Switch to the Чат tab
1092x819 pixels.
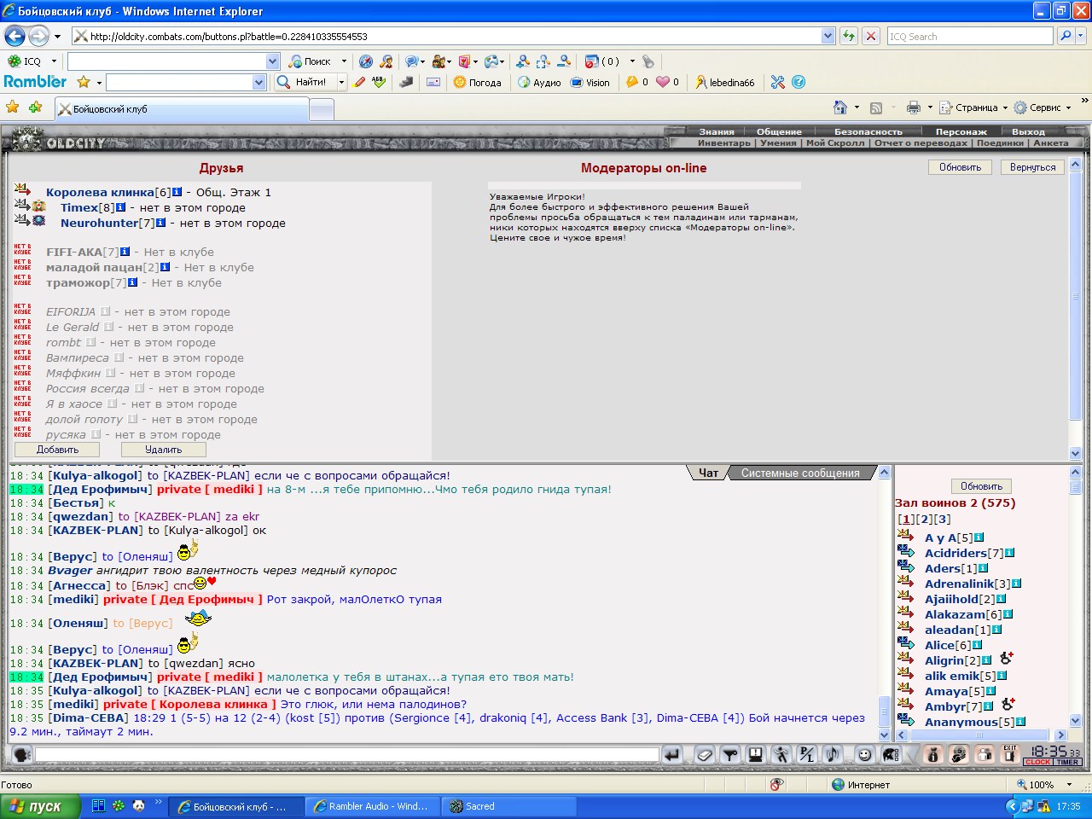708,473
